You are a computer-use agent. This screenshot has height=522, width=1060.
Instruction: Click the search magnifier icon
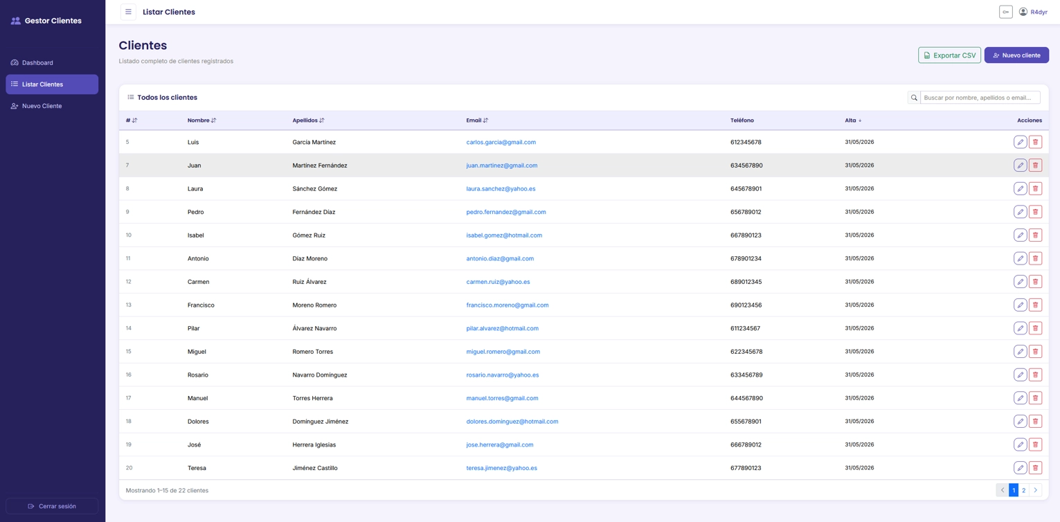(914, 98)
